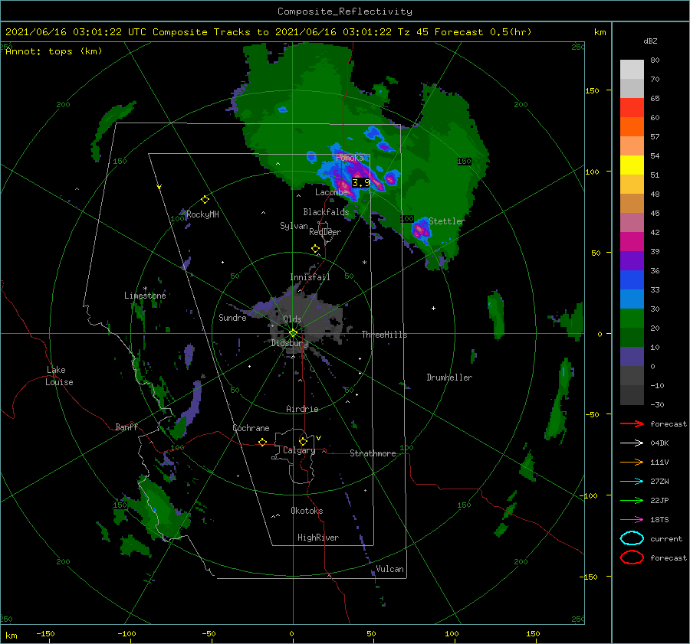Image resolution: width=690 pixels, height=644 pixels.
Task: Click the ThreeHills label
Action: 385,335
